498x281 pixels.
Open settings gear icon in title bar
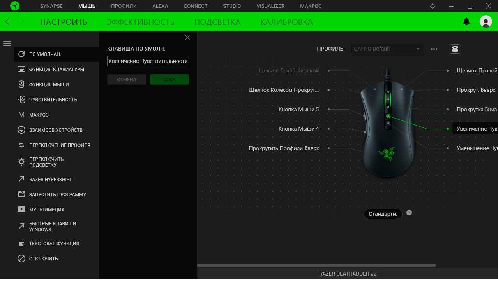point(433,6)
